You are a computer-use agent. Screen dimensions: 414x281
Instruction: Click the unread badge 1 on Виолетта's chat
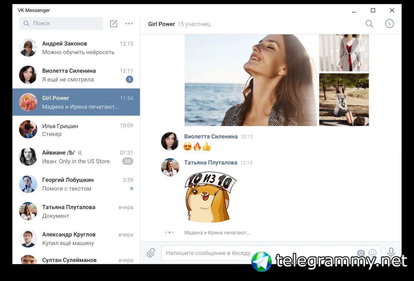click(129, 79)
